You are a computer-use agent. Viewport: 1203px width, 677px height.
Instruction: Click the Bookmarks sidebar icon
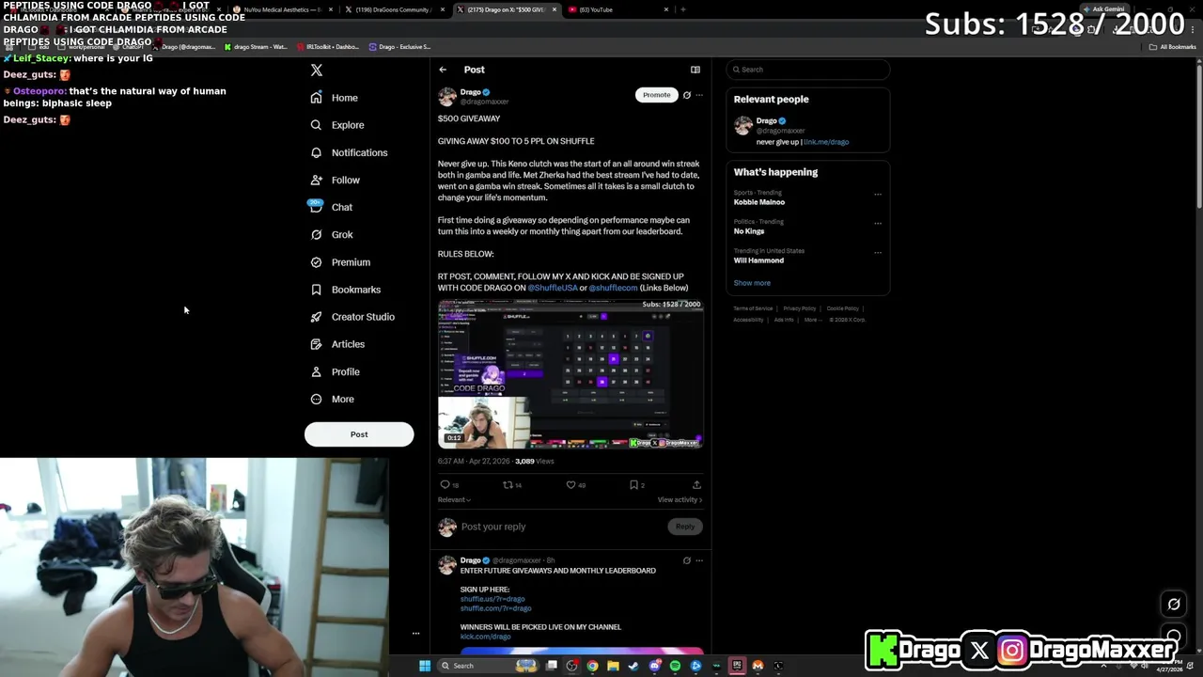(x=317, y=290)
